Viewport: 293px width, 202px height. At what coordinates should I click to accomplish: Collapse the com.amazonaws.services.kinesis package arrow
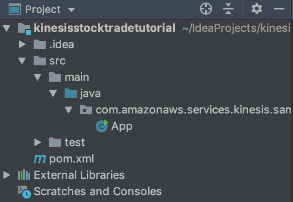(x=69, y=110)
